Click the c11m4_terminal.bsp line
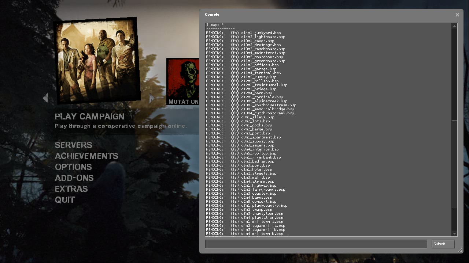Screen dimensions: 469x263 (243, 73)
